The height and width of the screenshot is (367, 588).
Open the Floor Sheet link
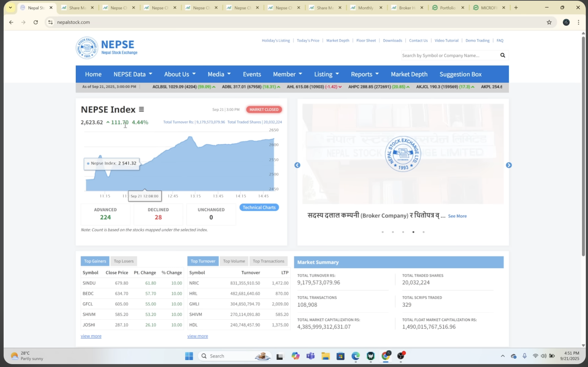(366, 41)
